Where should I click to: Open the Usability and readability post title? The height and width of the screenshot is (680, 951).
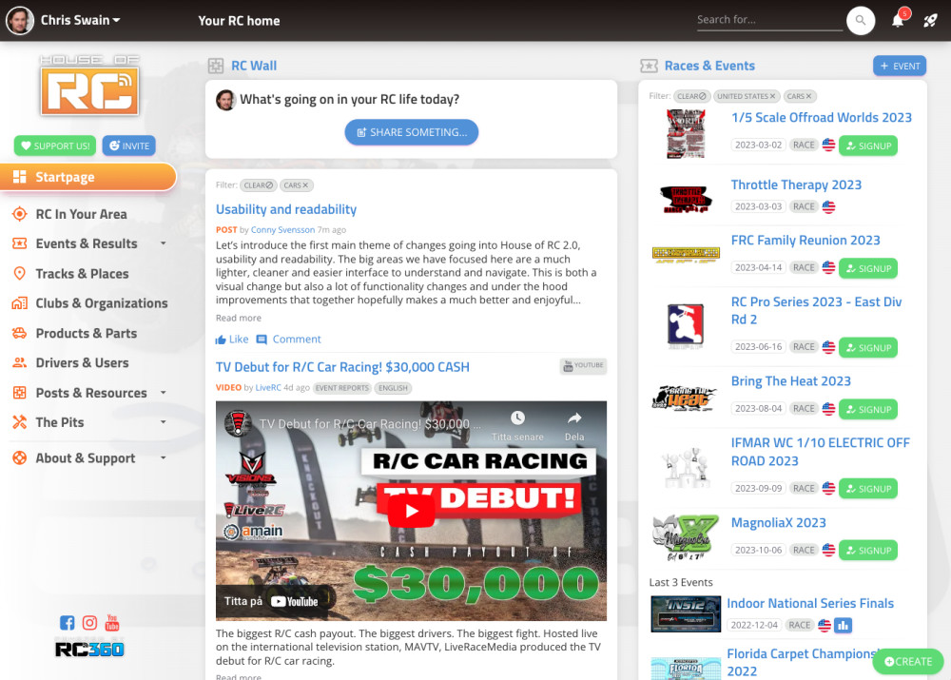pyautogui.click(x=286, y=209)
